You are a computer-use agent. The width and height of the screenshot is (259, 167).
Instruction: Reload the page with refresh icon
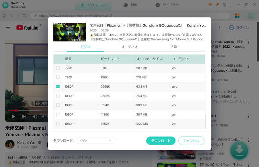click(24, 16)
